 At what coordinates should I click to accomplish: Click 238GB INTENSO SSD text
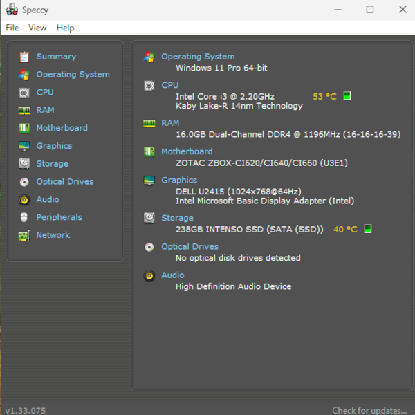click(250, 230)
